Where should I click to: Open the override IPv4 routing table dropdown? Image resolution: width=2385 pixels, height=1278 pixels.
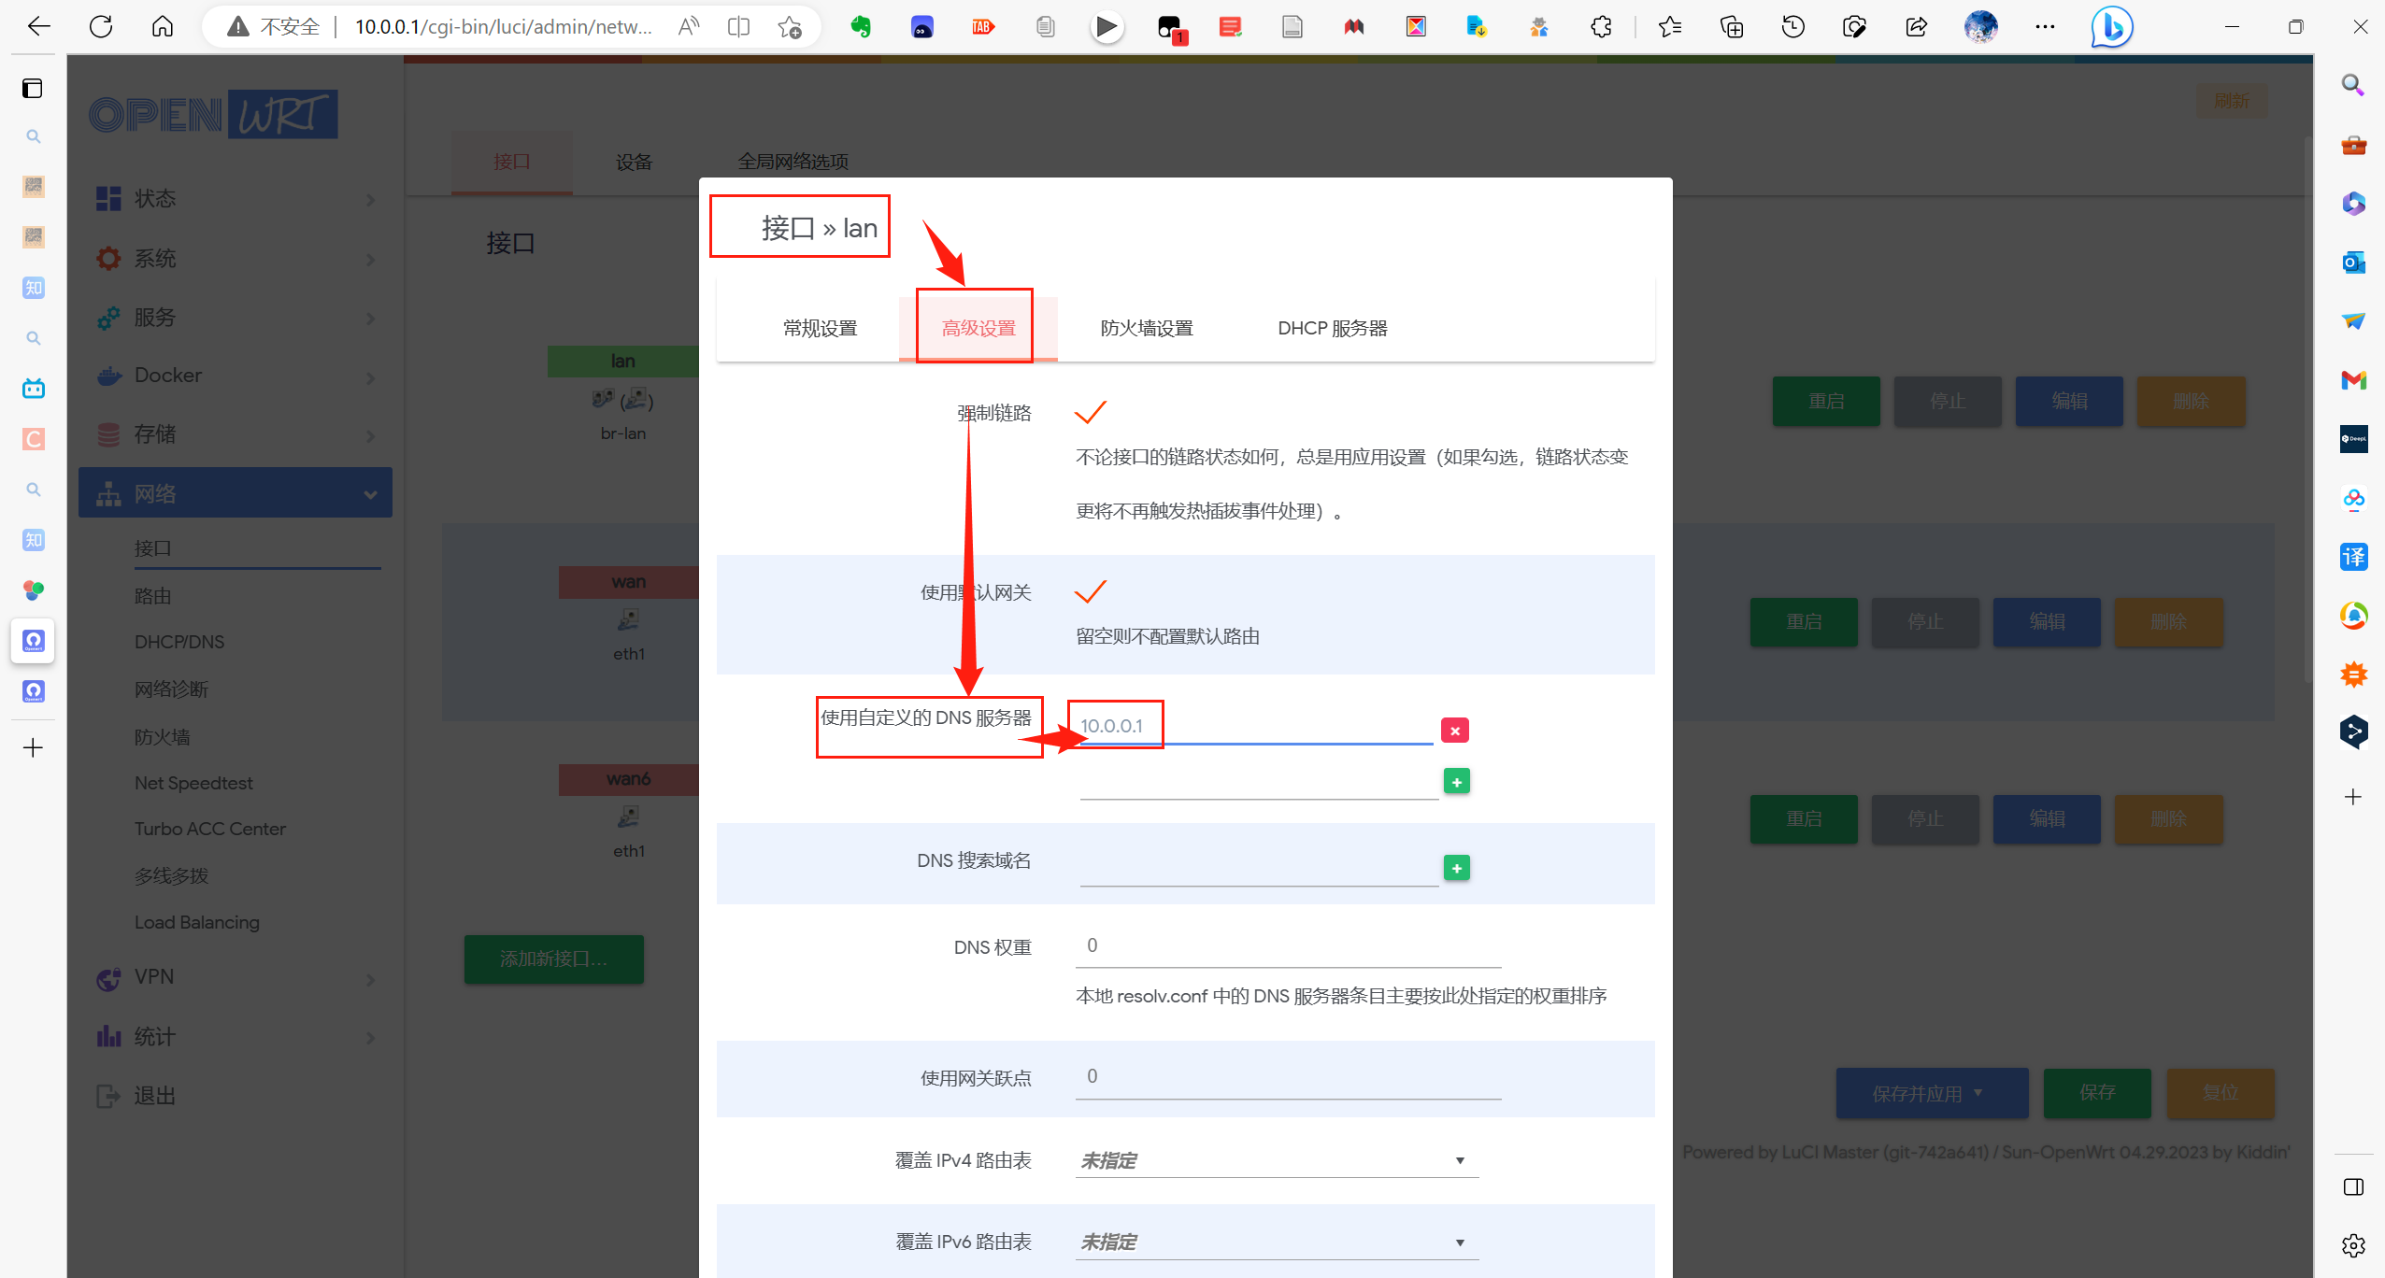(1276, 1160)
